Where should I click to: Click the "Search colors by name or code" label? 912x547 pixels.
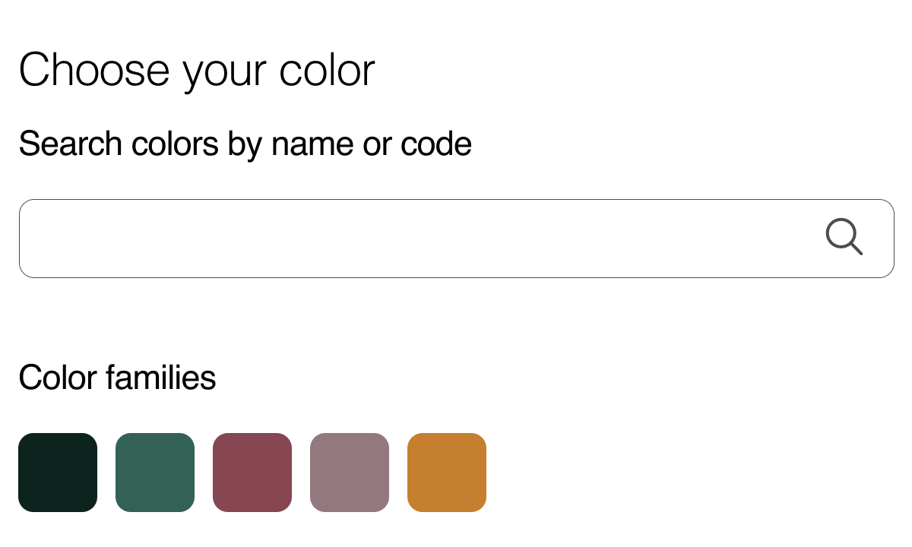pyautogui.click(x=245, y=144)
